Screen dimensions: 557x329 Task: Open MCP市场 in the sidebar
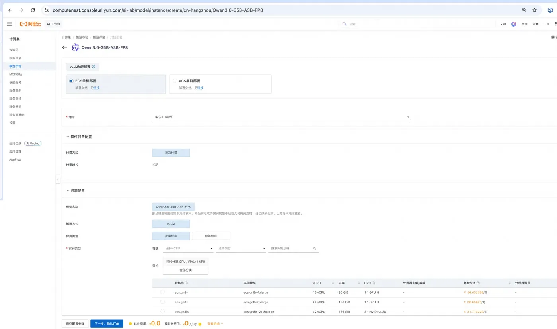tap(16, 74)
